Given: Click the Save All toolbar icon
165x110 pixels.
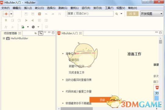Looking at the screenshot, I should coord(33,14).
